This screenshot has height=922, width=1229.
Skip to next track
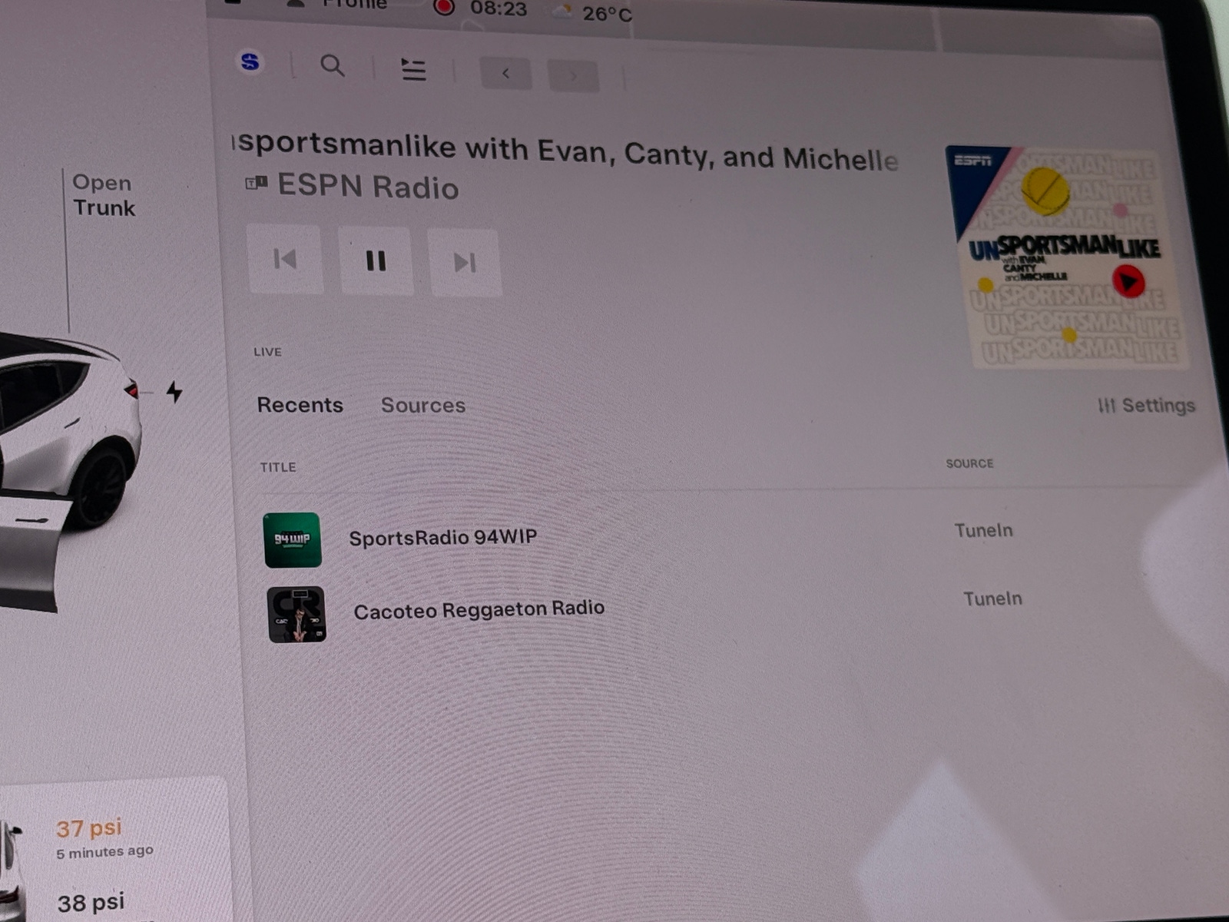(x=465, y=263)
